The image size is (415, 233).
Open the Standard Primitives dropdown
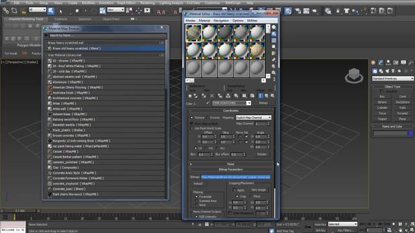coord(392,78)
